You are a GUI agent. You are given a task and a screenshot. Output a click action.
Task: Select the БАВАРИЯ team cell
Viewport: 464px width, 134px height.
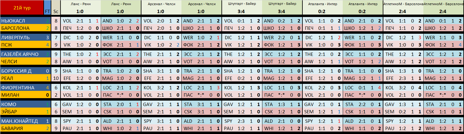(x=22, y=128)
